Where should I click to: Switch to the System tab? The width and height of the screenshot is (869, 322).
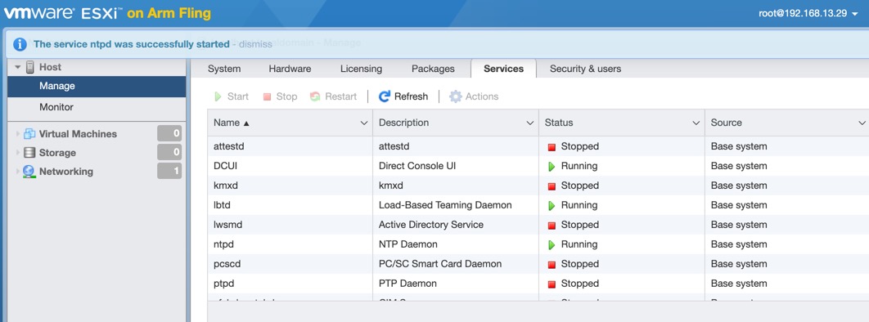click(x=224, y=69)
